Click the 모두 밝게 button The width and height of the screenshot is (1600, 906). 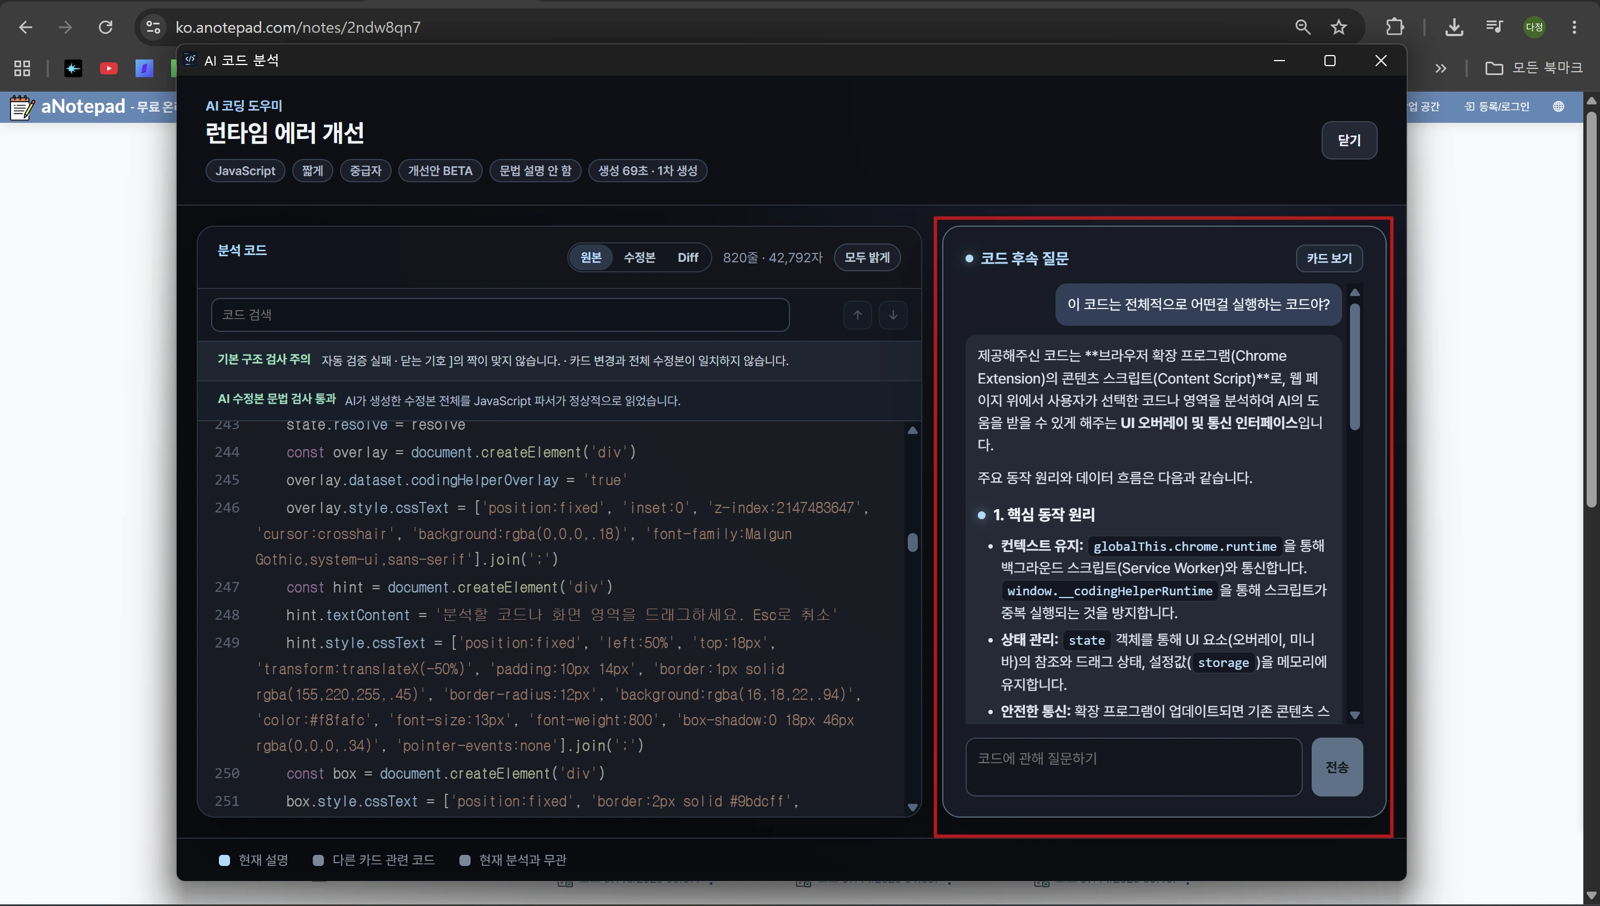(867, 257)
